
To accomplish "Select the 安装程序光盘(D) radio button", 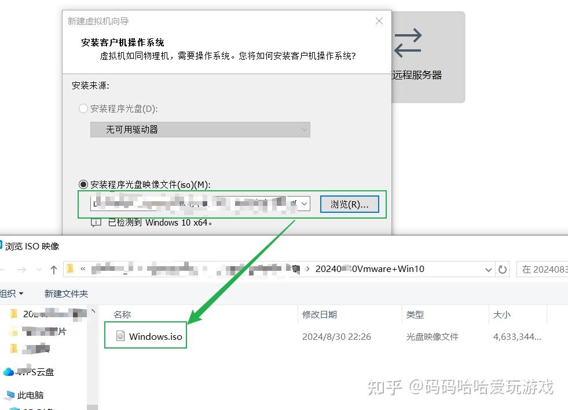I will click(83, 110).
